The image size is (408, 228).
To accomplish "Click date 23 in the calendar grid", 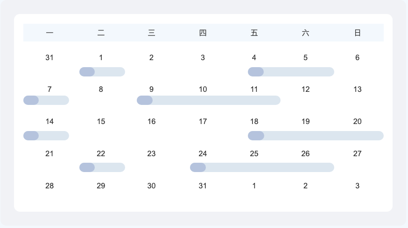I will click(151, 154).
